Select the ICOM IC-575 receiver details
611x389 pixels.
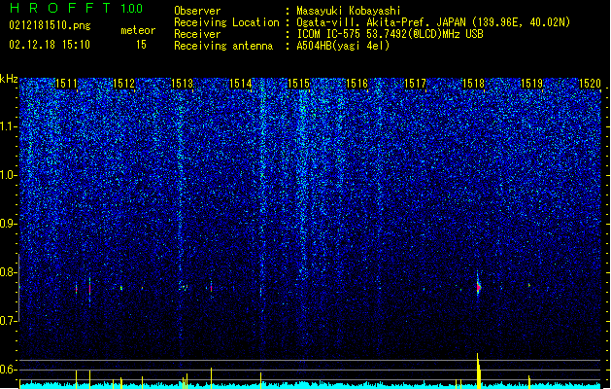(390, 34)
